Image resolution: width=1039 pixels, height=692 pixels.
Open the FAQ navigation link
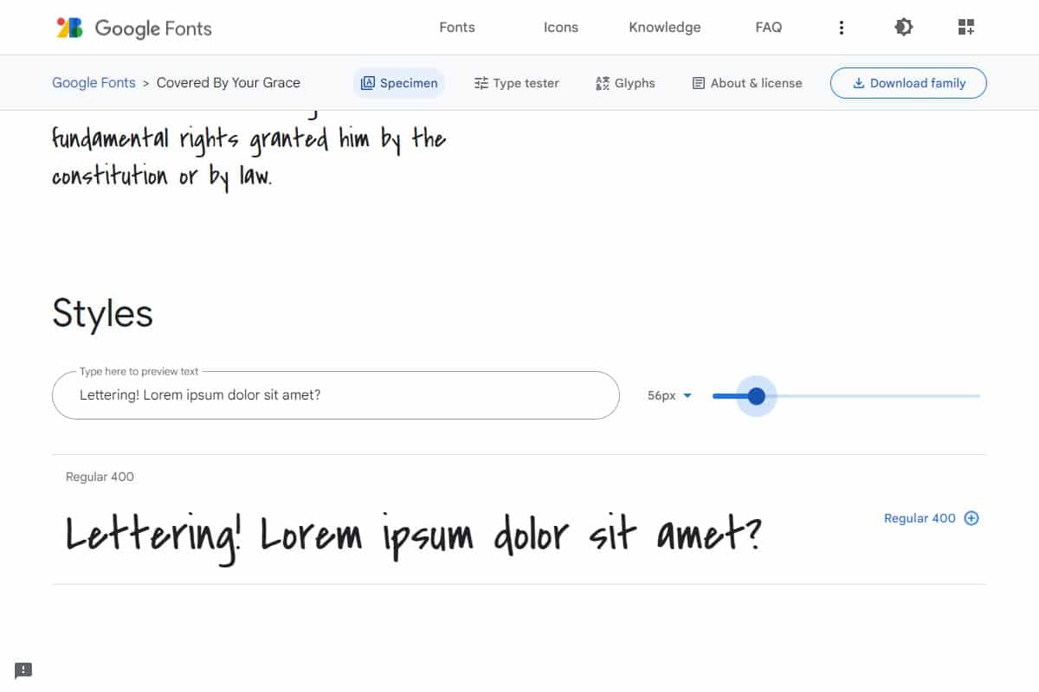768,28
